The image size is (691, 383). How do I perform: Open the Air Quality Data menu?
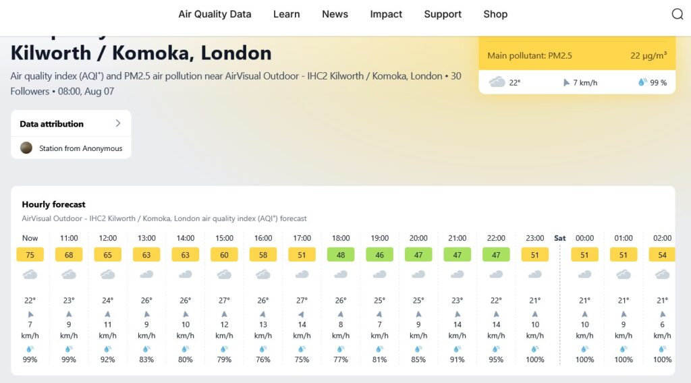pos(215,14)
